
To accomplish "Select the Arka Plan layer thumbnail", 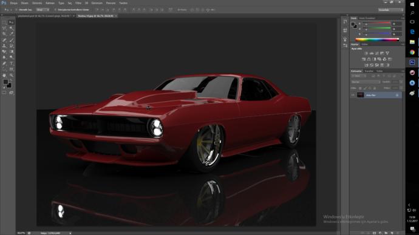I will [361, 95].
